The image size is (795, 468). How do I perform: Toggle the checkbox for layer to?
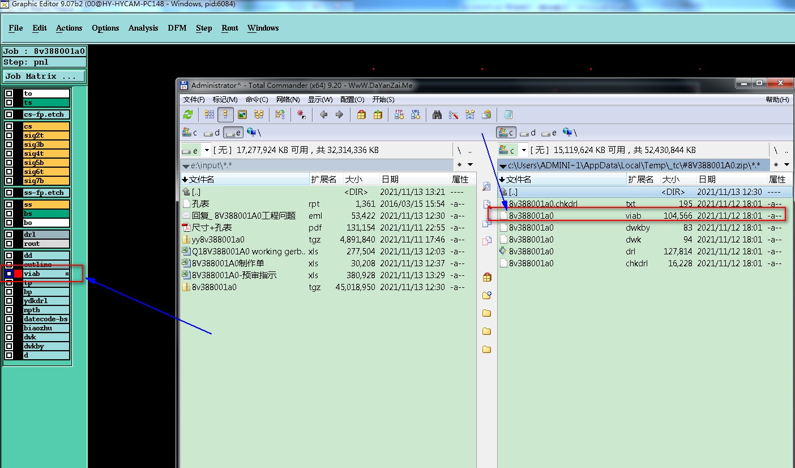(9, 93)
